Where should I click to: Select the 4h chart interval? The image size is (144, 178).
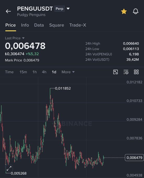(44, 72)
